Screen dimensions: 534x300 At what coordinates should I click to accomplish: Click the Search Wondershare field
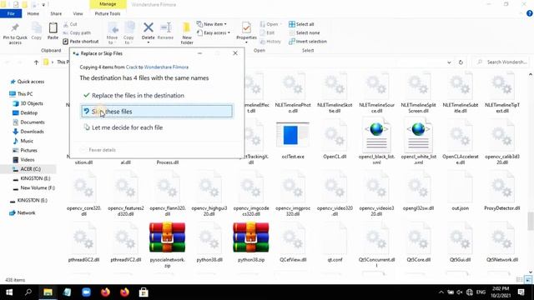(x=501, y=62)
